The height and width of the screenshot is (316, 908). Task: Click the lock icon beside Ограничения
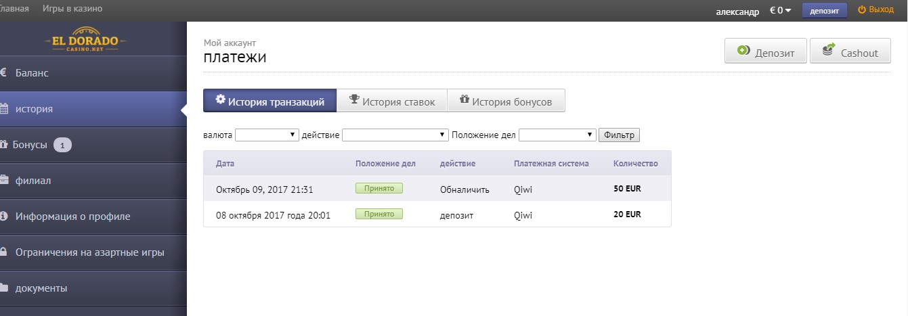pos(3,252)
